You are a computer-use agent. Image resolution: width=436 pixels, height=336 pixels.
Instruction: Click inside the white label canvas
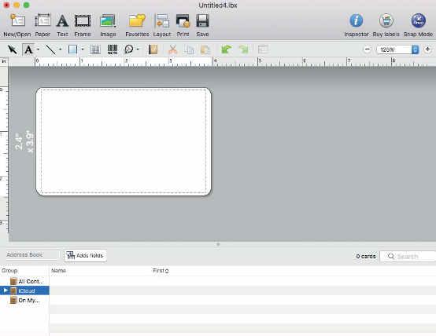click(124, 141)
